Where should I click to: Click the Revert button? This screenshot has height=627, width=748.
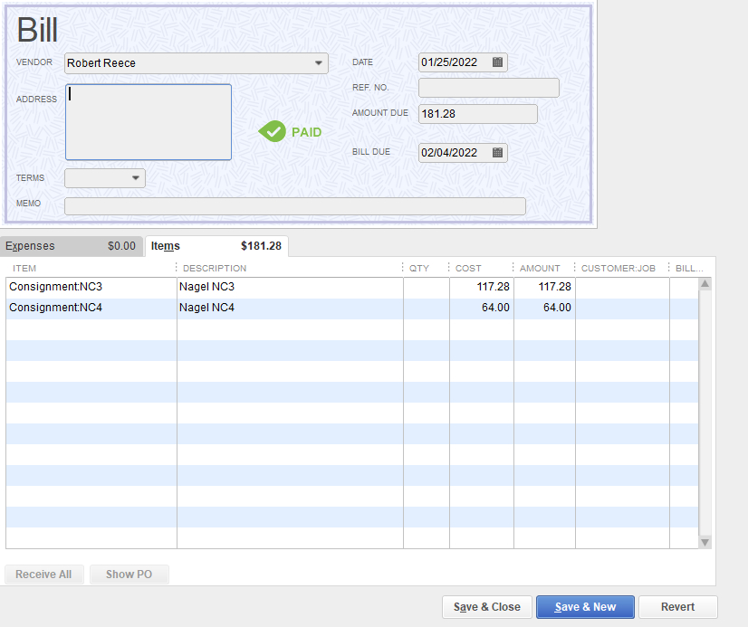click(677, 607)
